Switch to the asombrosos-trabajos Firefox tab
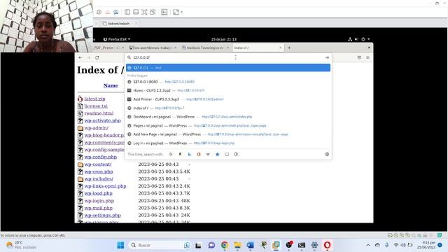 (153, 48)
